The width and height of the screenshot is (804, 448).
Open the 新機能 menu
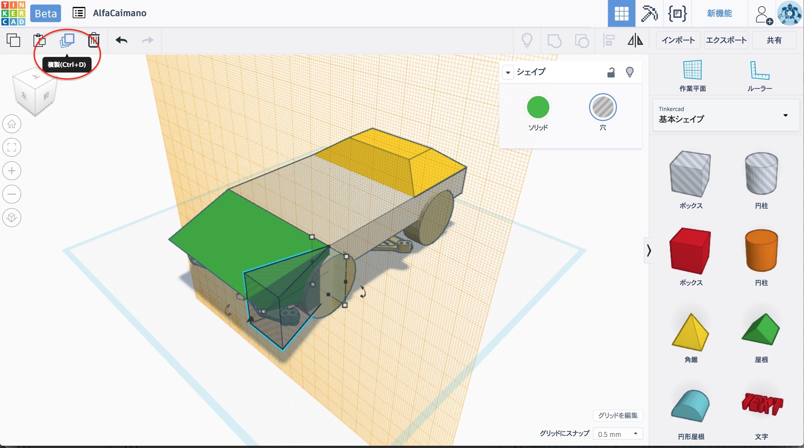719,13
